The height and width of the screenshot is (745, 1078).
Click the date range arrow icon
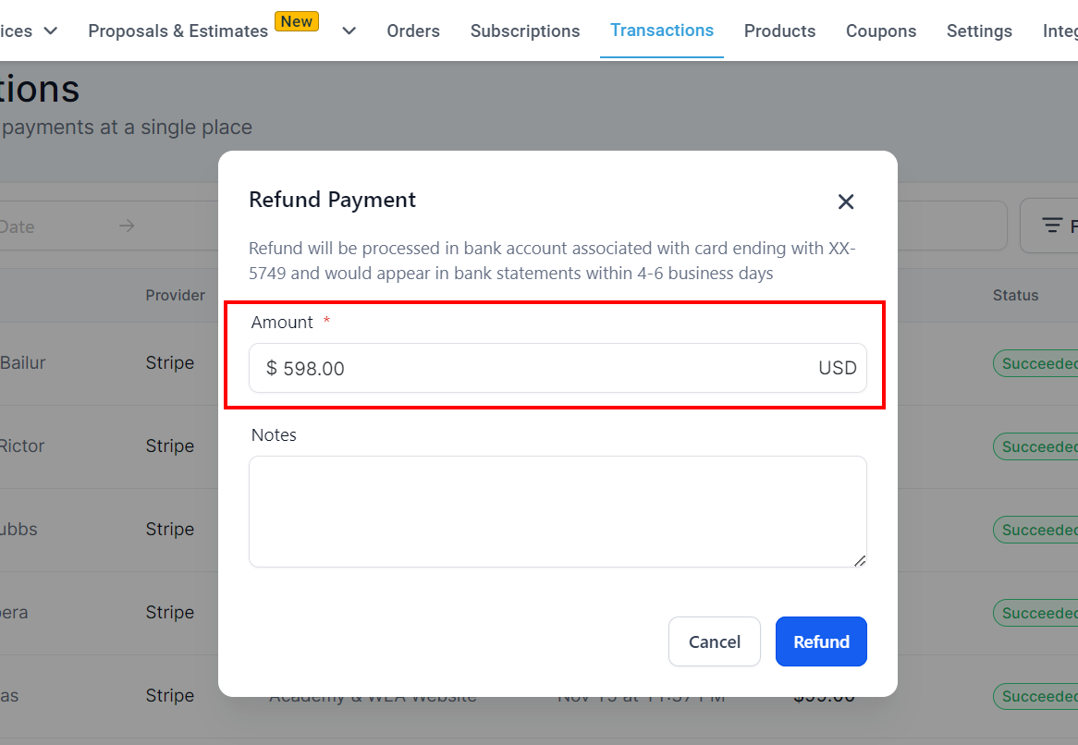(127, 226)
